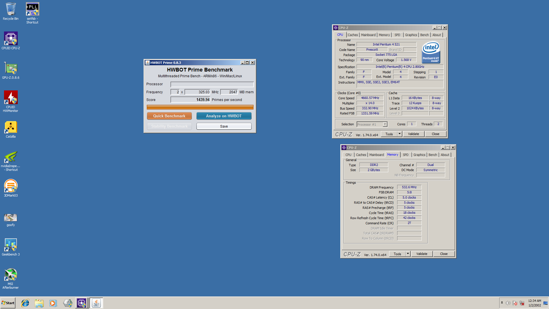Click Validate in lower CPU-Z window
549x309 pixels.
421,254
